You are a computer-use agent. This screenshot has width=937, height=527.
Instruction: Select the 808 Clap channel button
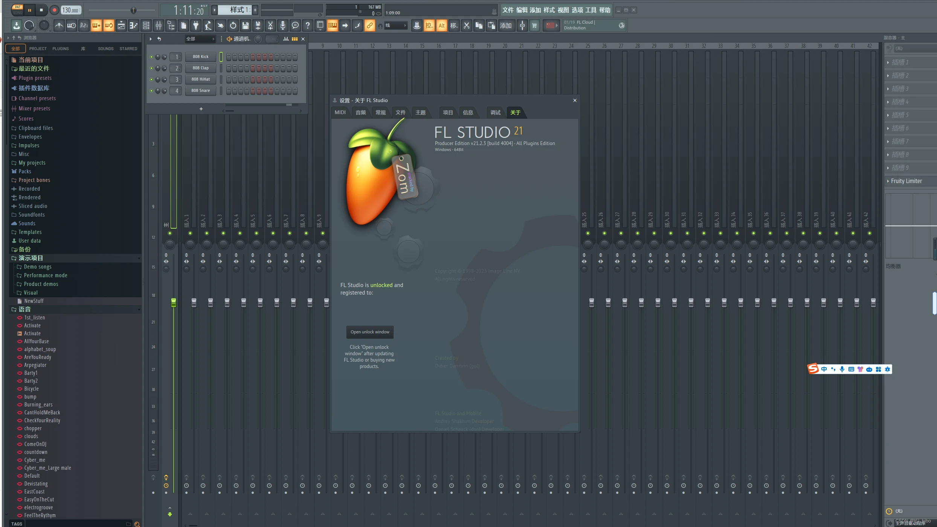click(200, 68)
